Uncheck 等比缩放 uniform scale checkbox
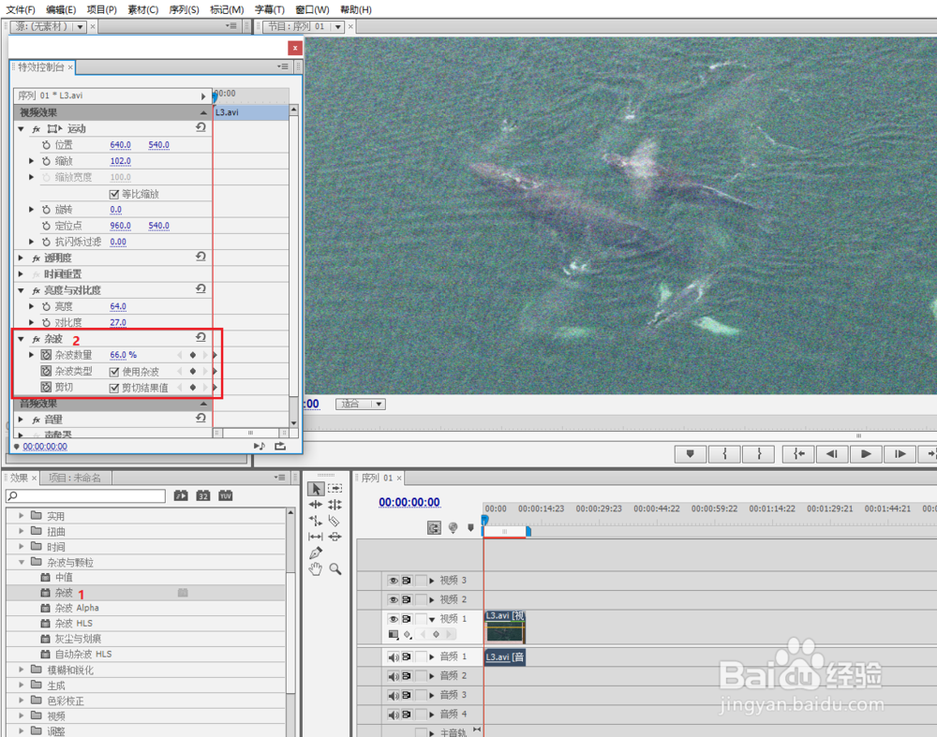This screenshot has width=937, height=737. 114,194
